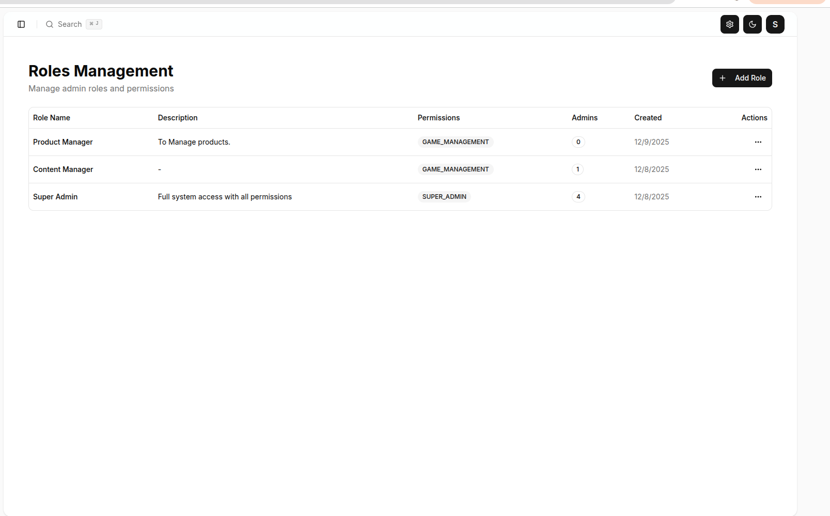Screen dimensions: 830x516
Task: Click the Created column header
Action: coord(648,118)
